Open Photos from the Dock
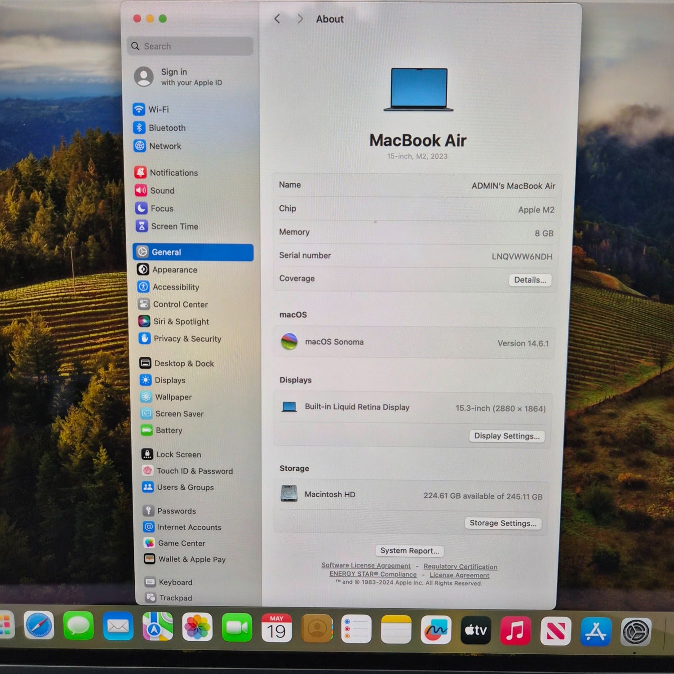Viewport: 674px width, 674px height. [x=197, y=627]
